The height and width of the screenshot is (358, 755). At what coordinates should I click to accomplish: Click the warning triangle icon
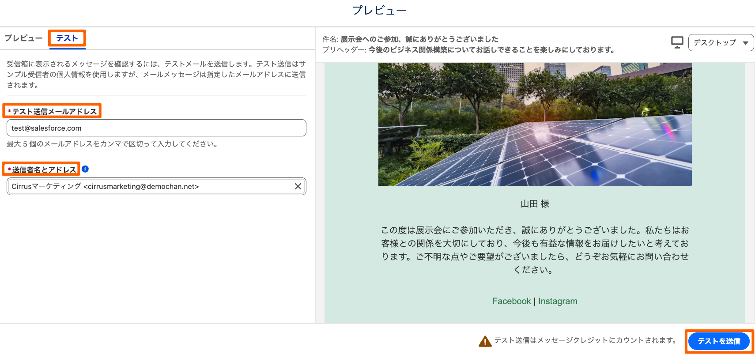(x=485, y=341)
